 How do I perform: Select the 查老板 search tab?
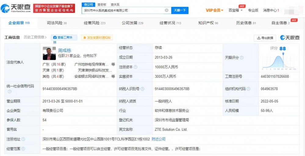pos(102,5)
